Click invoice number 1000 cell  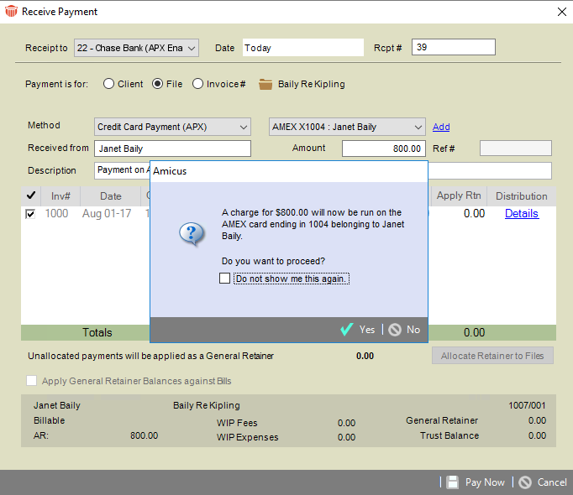click(56, 214)
